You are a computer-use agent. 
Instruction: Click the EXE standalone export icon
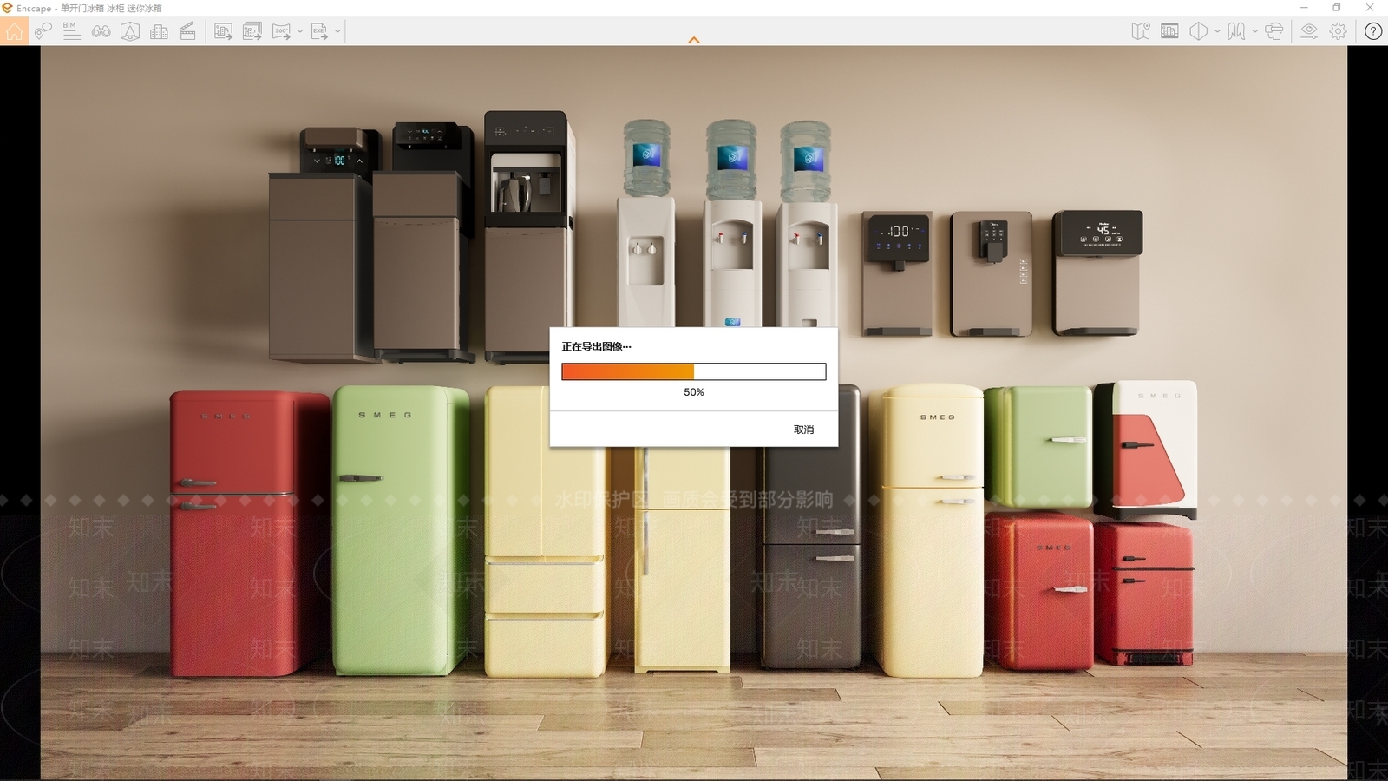pos(319,32)
